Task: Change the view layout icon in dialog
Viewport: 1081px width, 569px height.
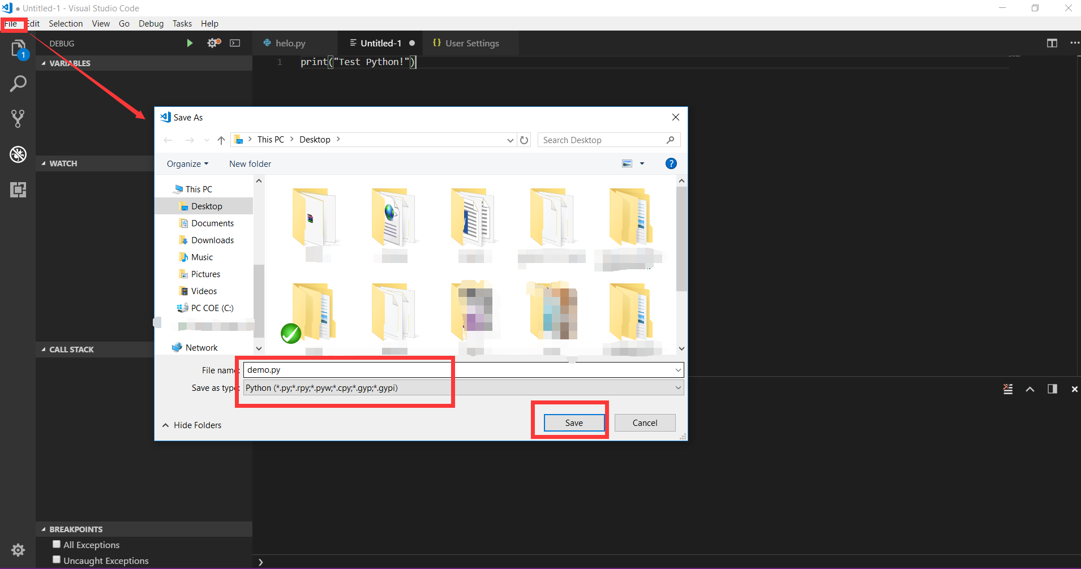Action: click(x=627, y=163)
